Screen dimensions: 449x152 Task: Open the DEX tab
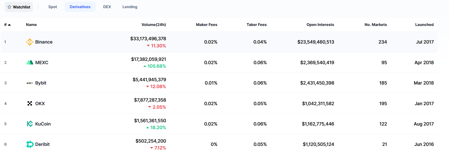click(x=107, y=7)
